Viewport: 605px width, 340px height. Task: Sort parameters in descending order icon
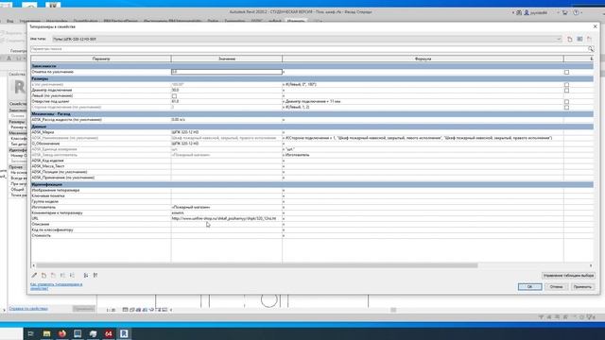pyautogui.click(x=95, y=275)
